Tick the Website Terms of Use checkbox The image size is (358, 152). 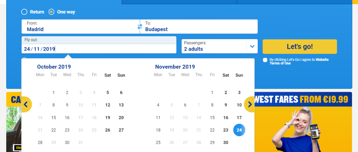tap(265, 60)
